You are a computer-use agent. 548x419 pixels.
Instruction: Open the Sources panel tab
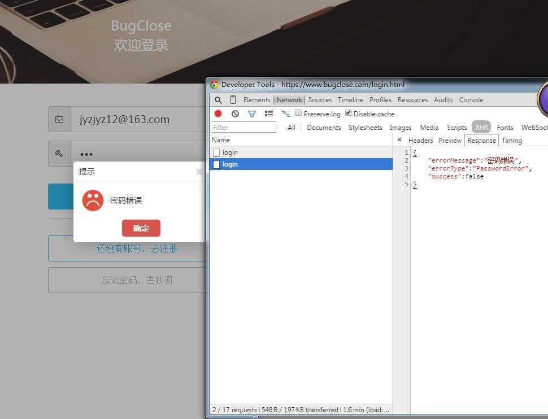click(x=320, y=100)
